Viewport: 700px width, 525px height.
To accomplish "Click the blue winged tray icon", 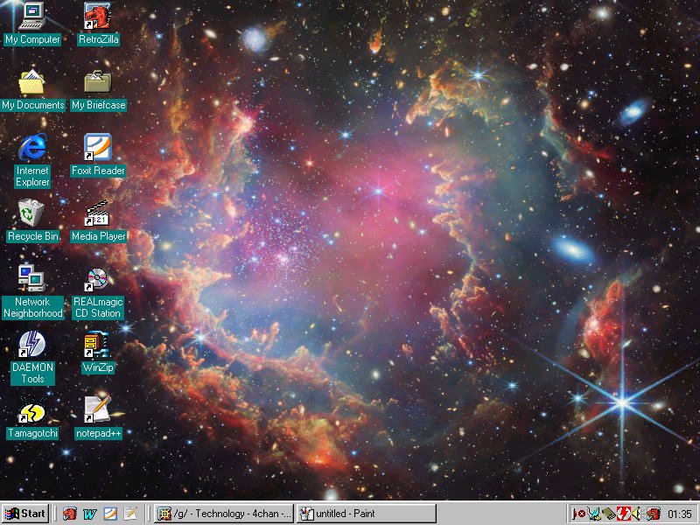I will pos(594,514).
